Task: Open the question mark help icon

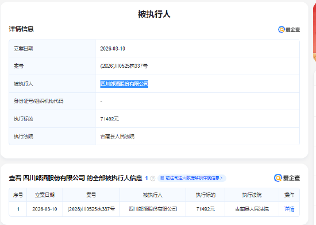Action: click(153, 179)
